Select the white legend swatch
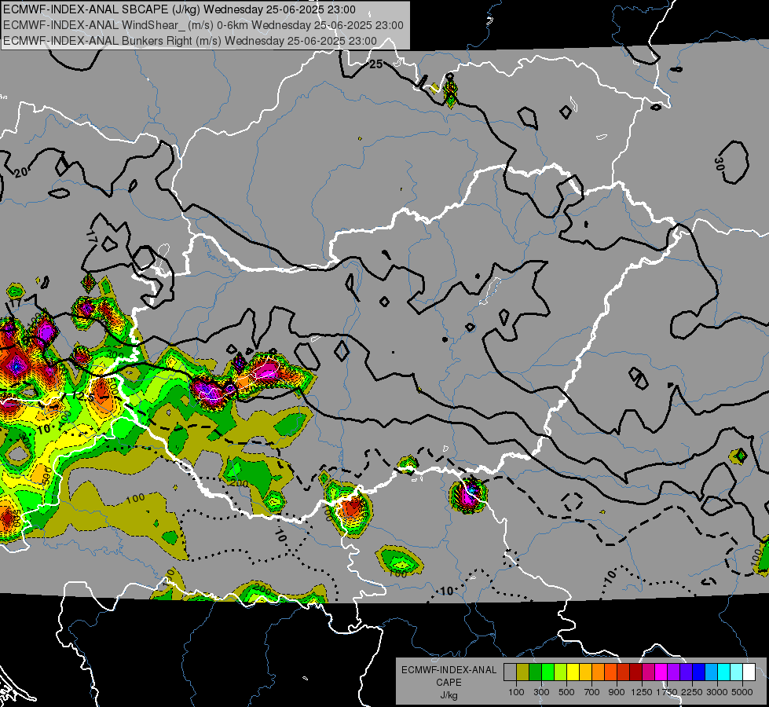 coord(749,672)
